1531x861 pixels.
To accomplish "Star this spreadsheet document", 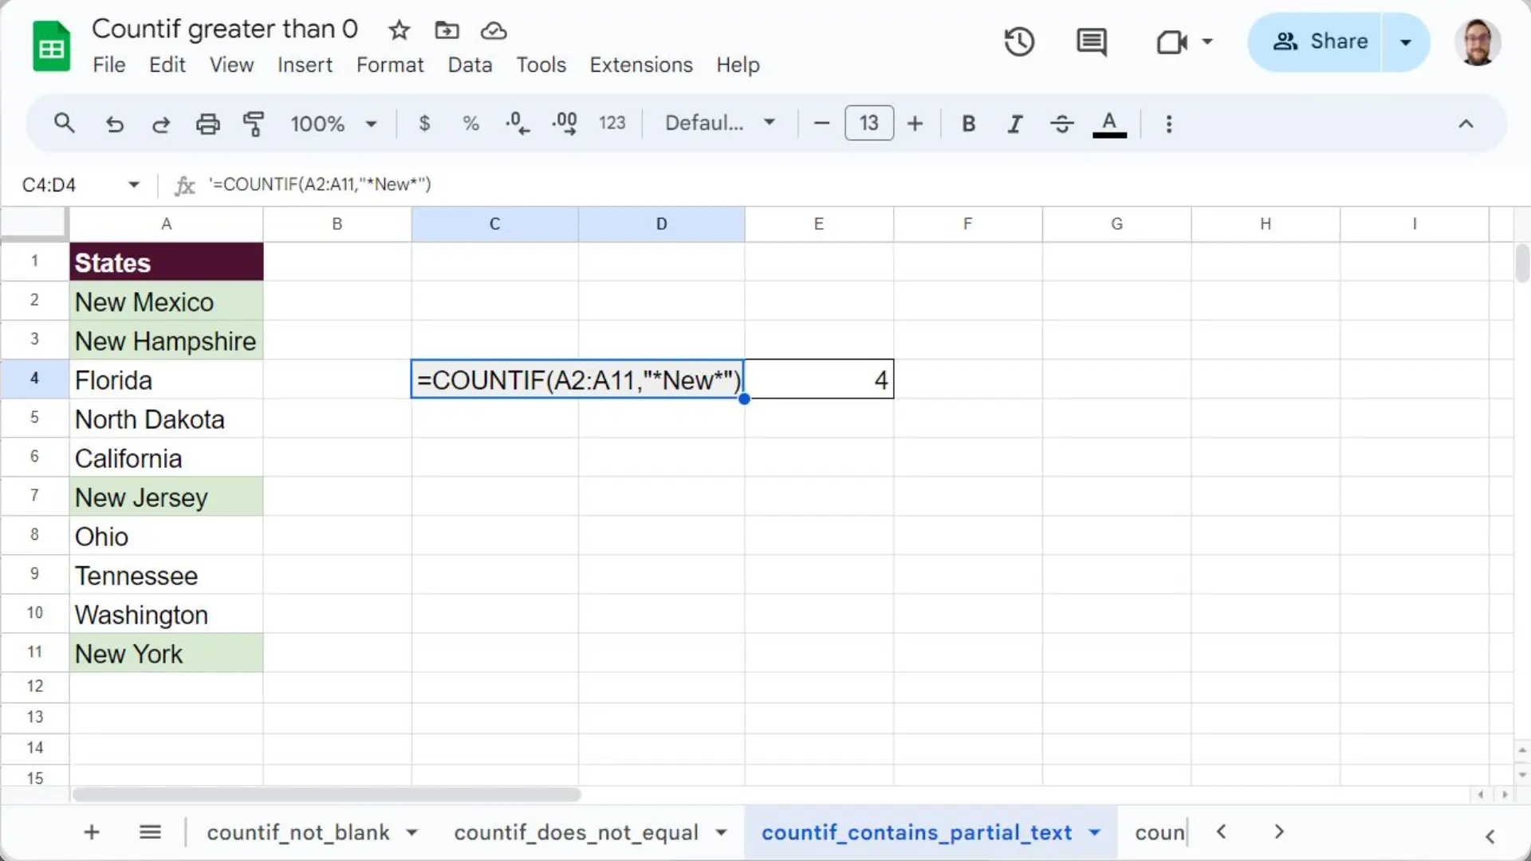I will pos(399,30).
